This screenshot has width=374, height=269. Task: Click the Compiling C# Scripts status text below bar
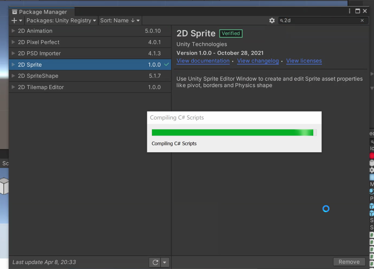point(174,144)
